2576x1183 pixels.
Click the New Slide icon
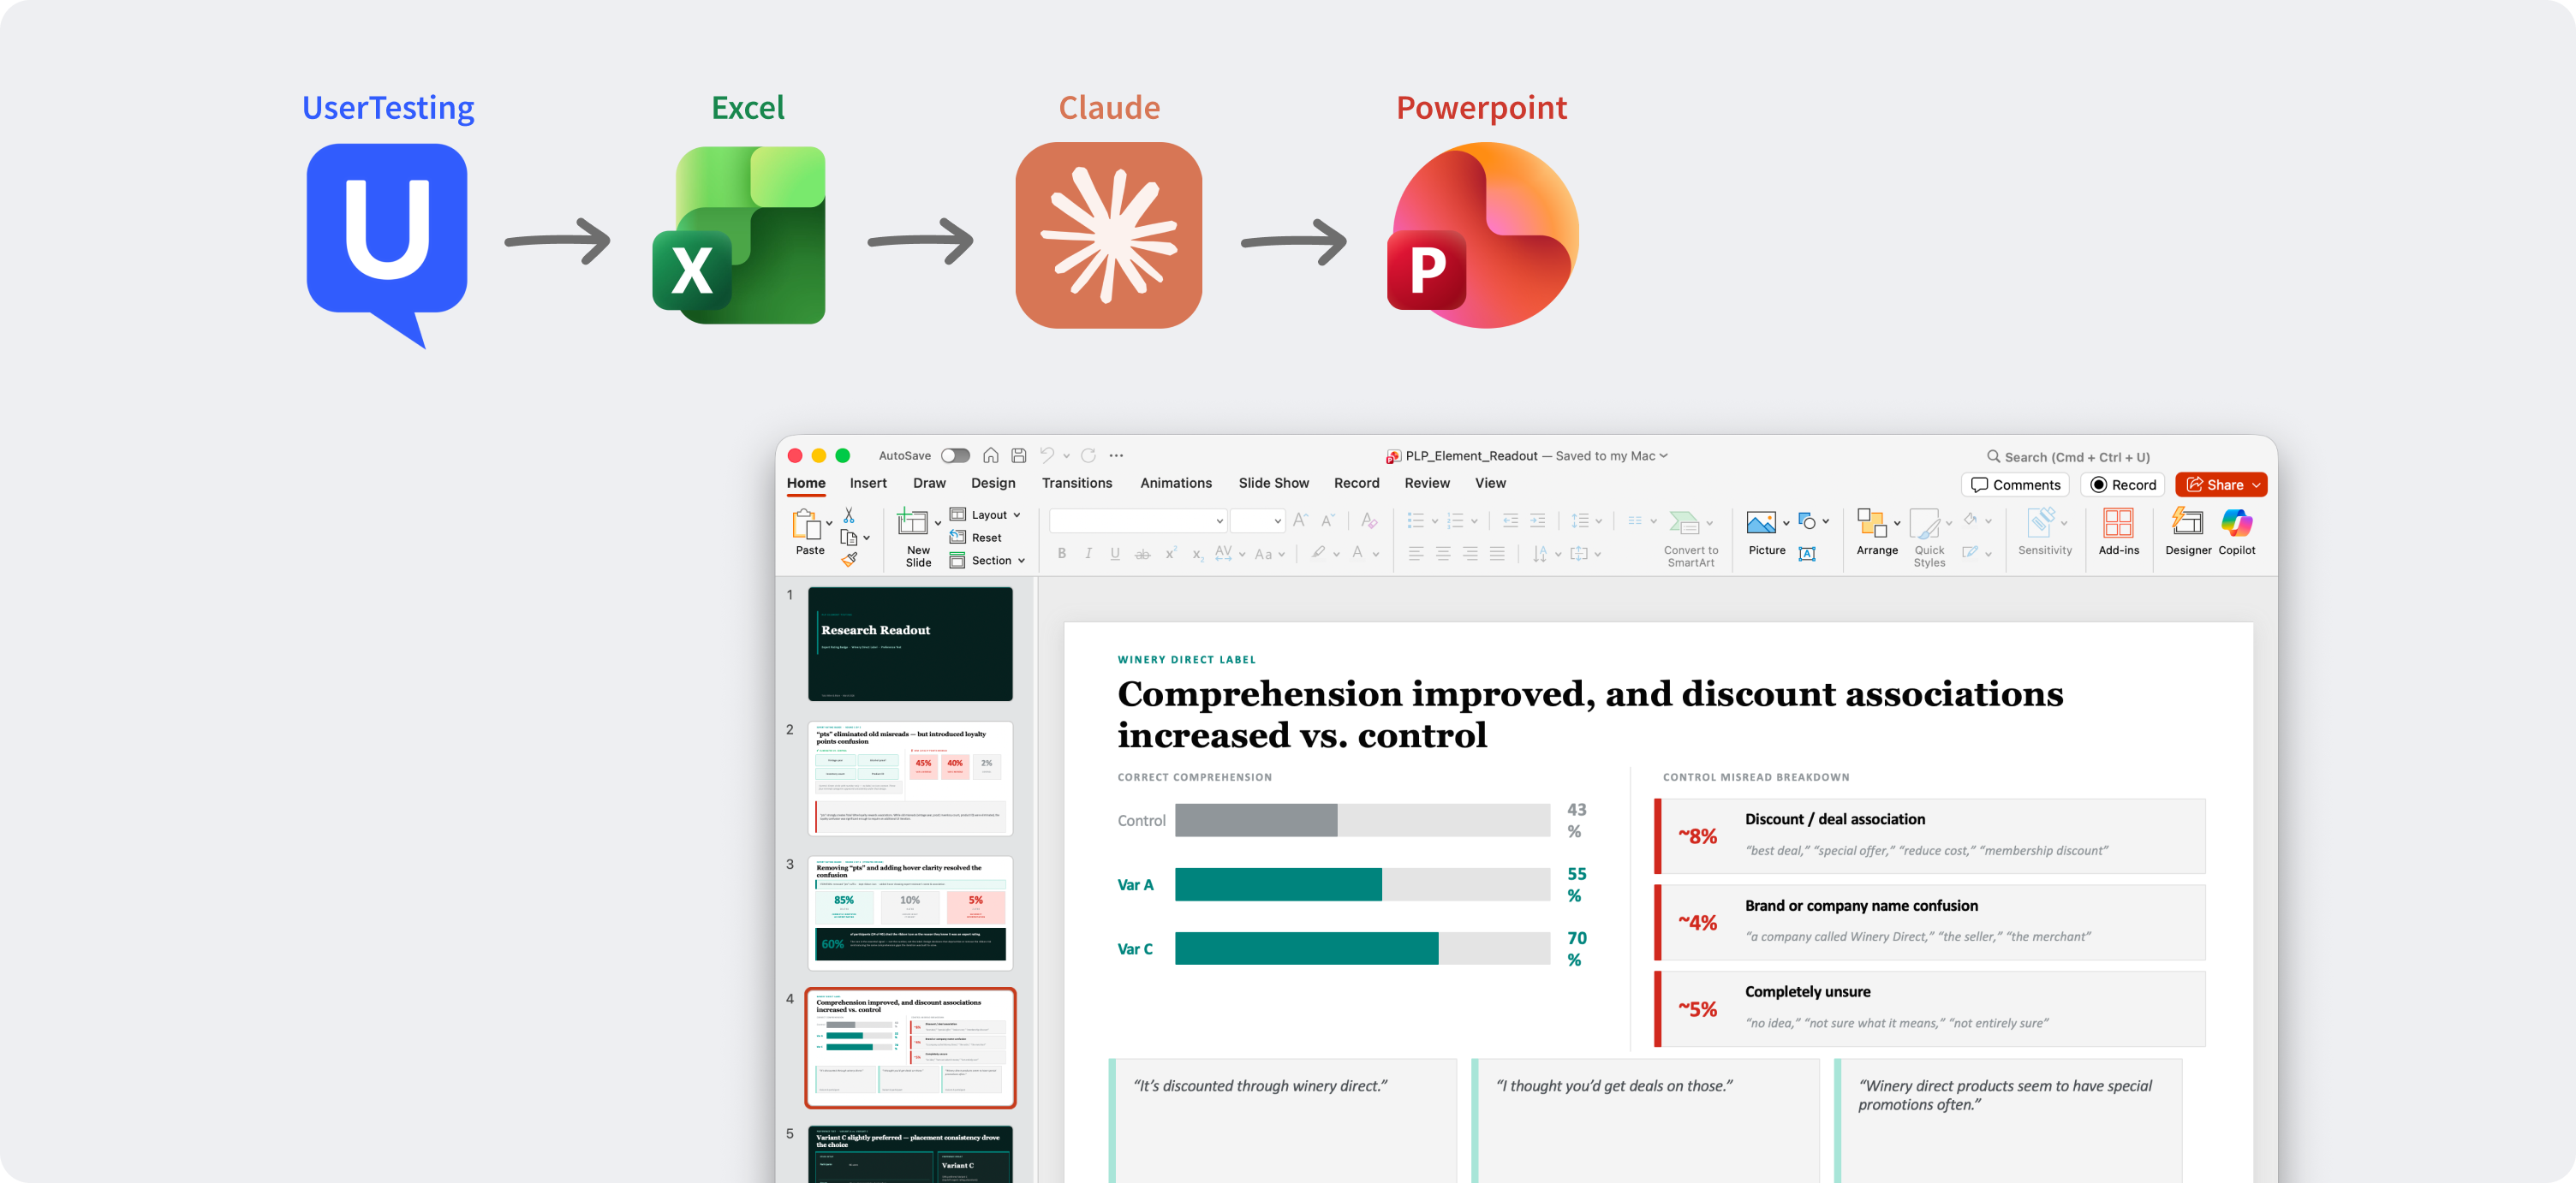tap(912, 521)
